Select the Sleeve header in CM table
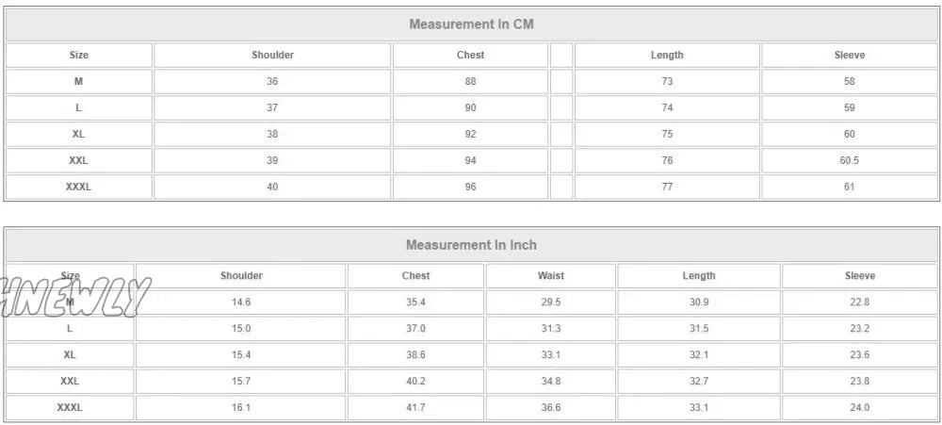Image resolution: width=942 pixels, height=425 pixels. (x=850, y=56)
